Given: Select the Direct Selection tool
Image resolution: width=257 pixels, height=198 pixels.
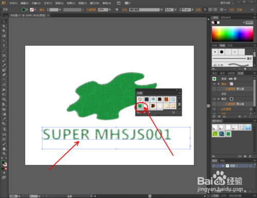Looking at the screenshot, I should (4, 26).
